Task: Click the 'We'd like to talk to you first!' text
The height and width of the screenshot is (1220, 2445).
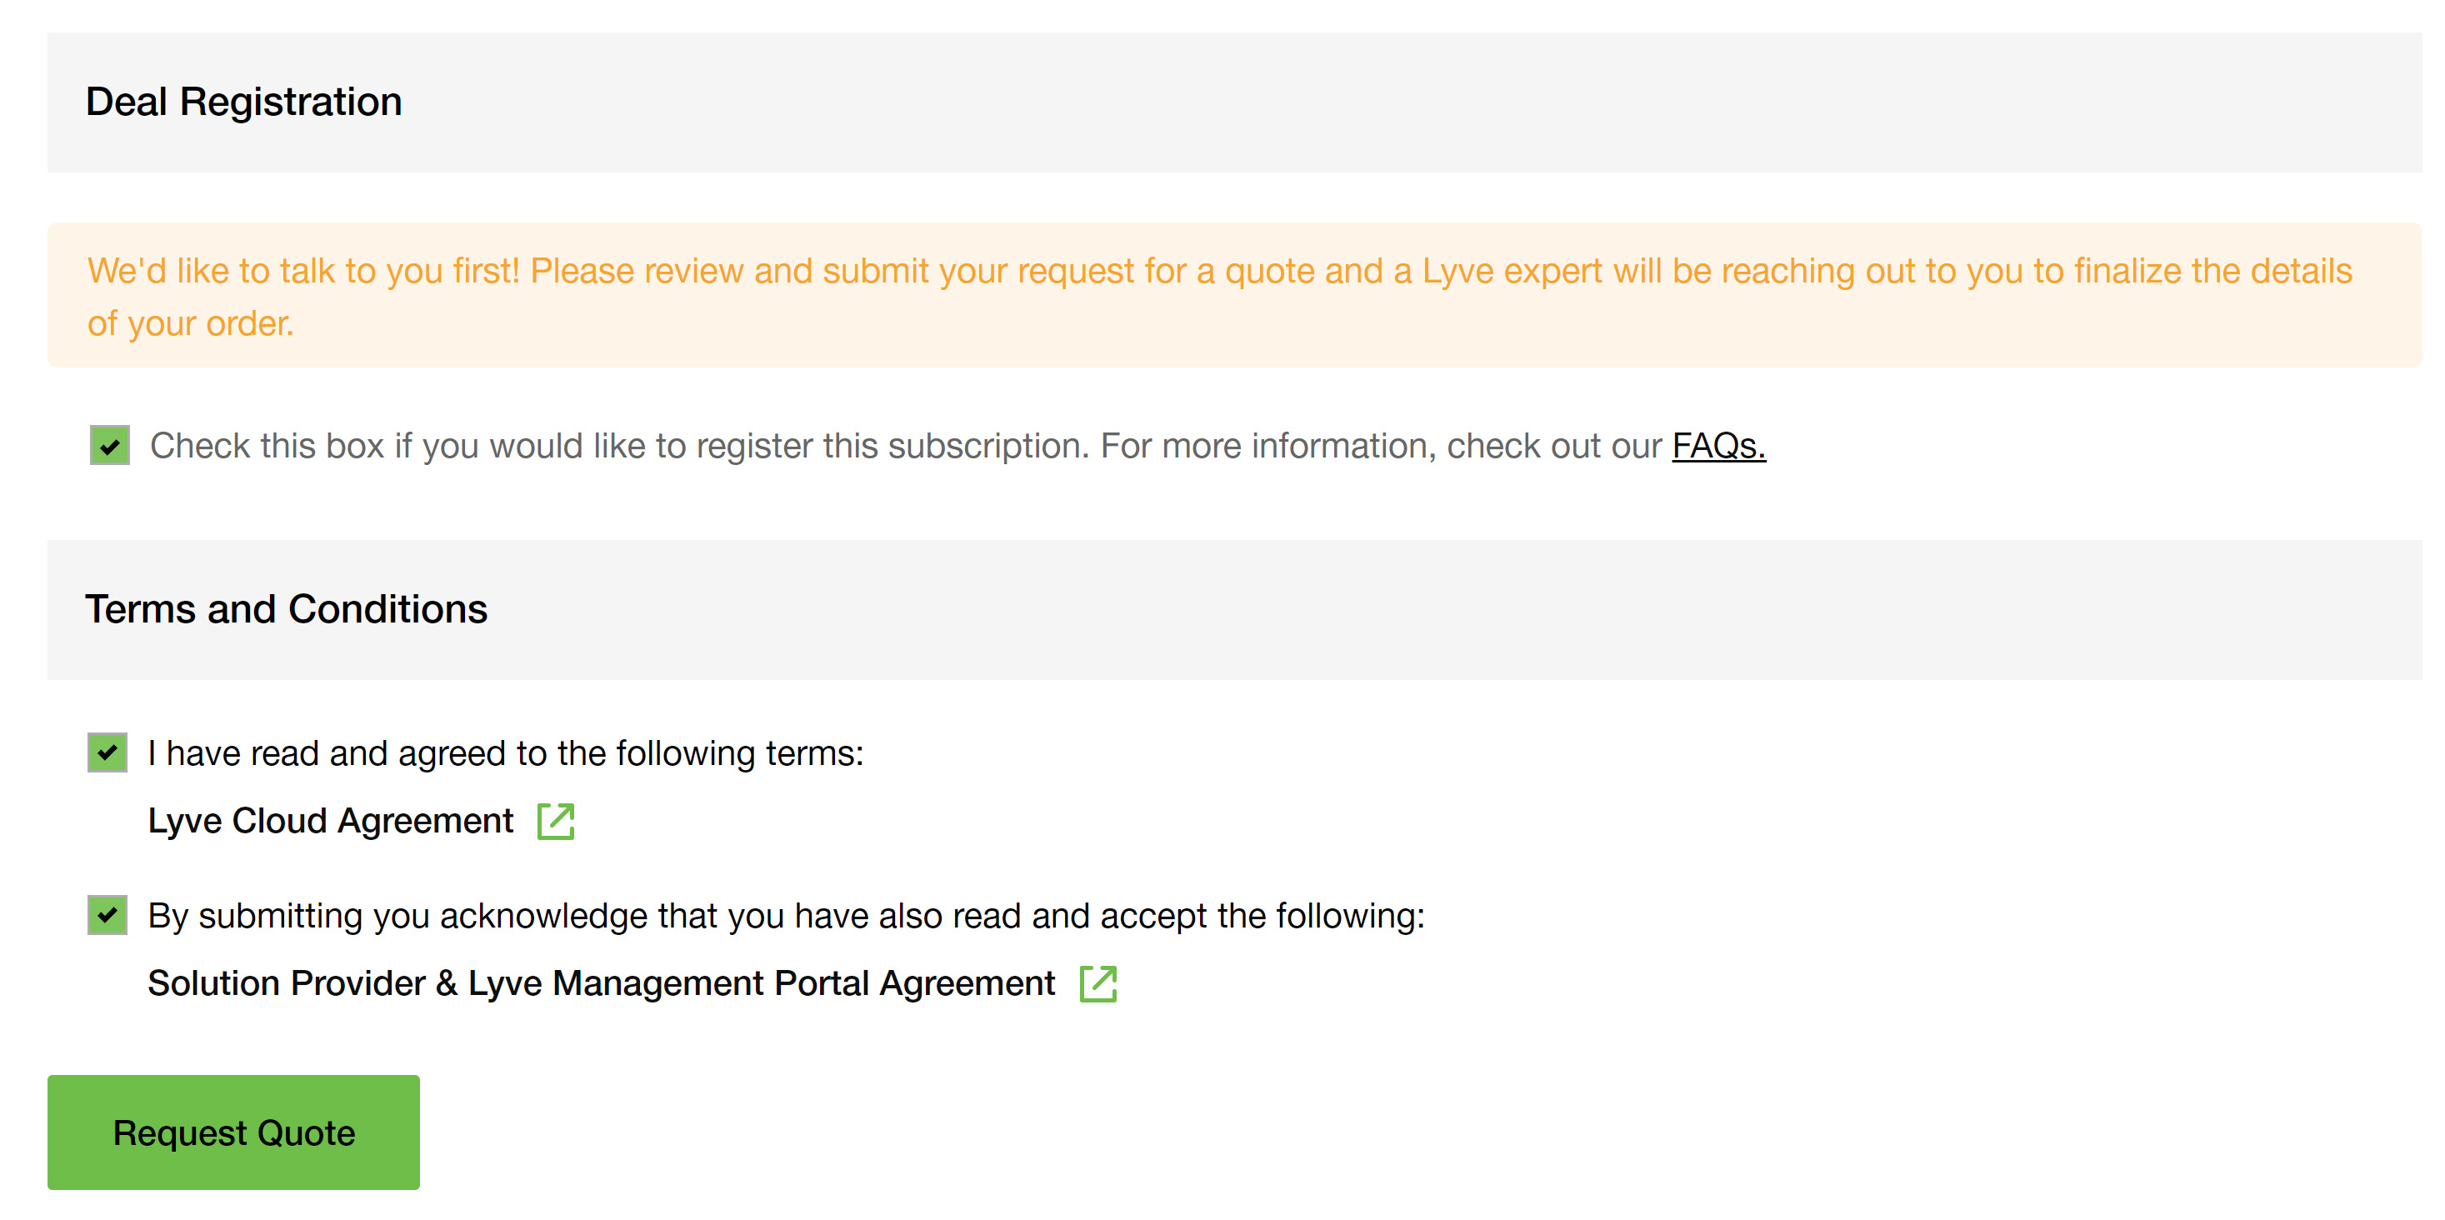Action: pos(303,271)
